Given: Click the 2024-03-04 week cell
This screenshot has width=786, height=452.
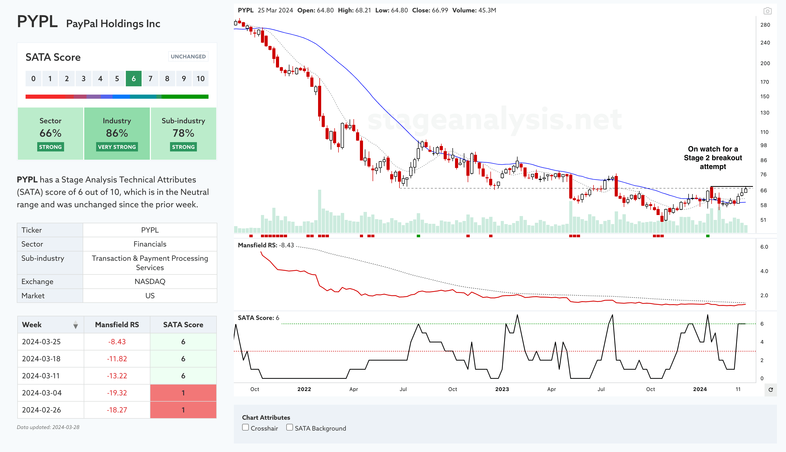Looking at the screenshot, I should click(x=51, y=393).
